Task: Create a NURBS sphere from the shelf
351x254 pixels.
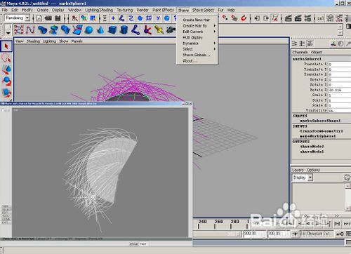Action: (x=89, y=30)
